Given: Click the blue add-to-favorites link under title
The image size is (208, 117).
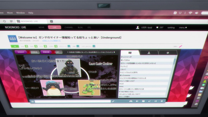Looking at the screenshot, I should point(51,41).
